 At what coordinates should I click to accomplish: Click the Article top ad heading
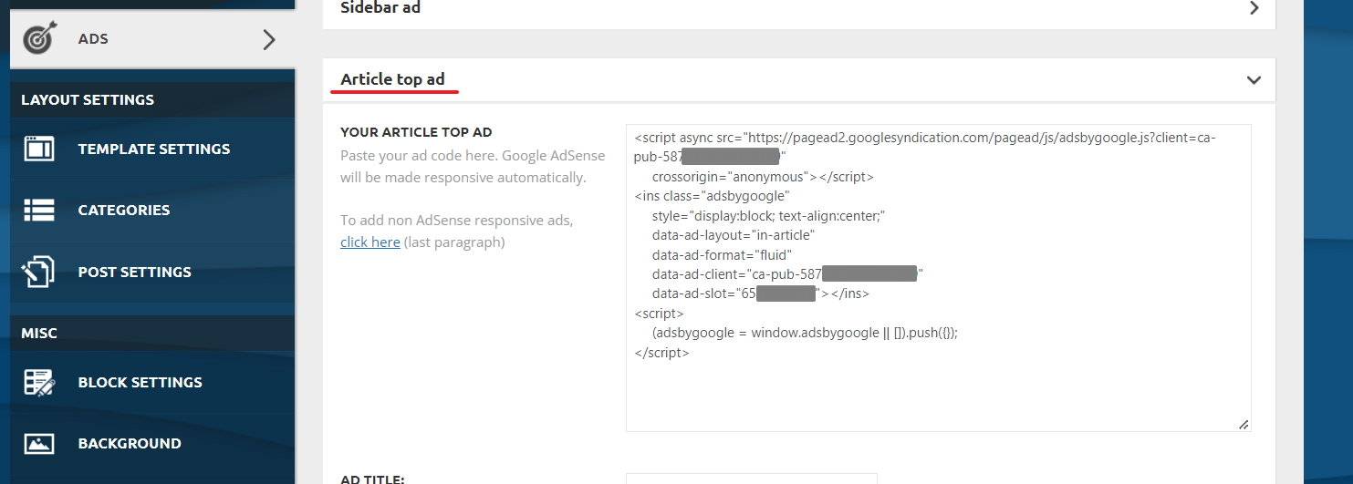[x=393, y=79]
